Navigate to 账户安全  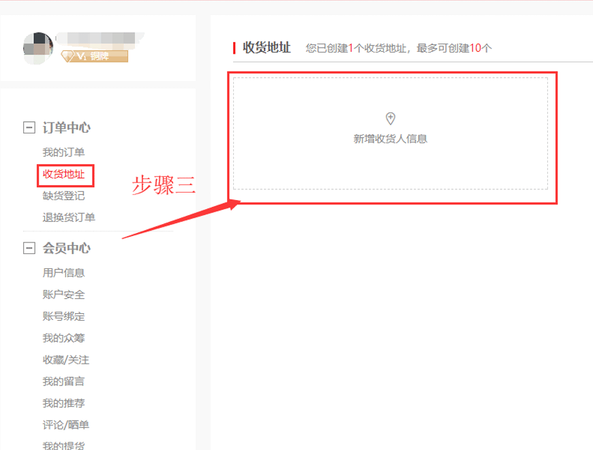point(63,295)
